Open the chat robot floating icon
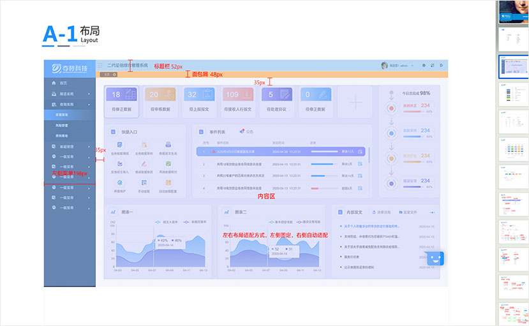Image resolution: width=529 pixels, height=326 pixels. point(436,259)
